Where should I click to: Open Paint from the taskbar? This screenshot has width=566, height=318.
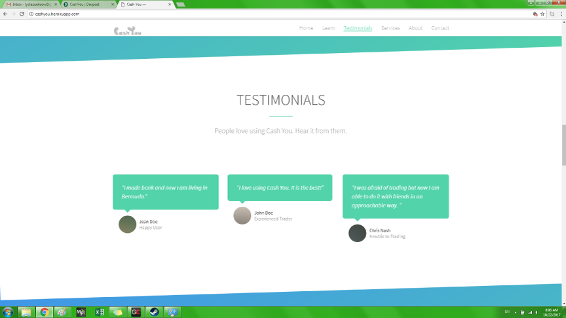coord(62,312)
